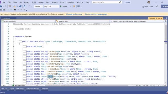Open the active documents list dropdown arrow
168x94 pixels.
pyautogui.click(x=164, y=19)
